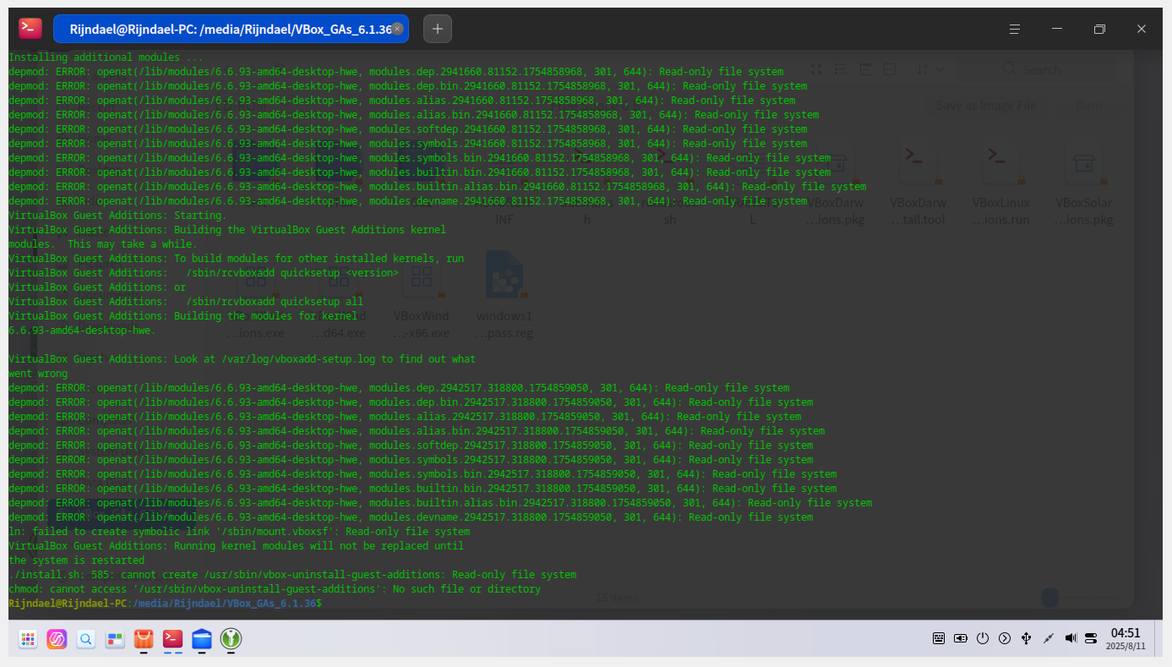Click the depmod error for modules.softdep.2941660
The image size is (1172, 667).
pos(407,129)
